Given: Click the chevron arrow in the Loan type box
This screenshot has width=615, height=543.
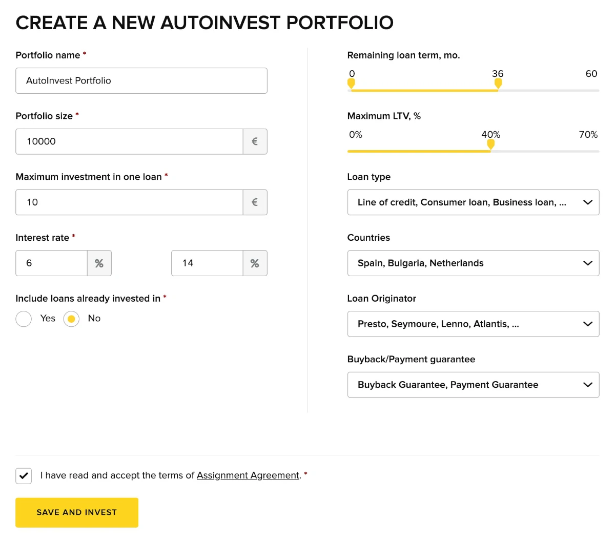Looking at the screenshot, I should tap(588, 202).
